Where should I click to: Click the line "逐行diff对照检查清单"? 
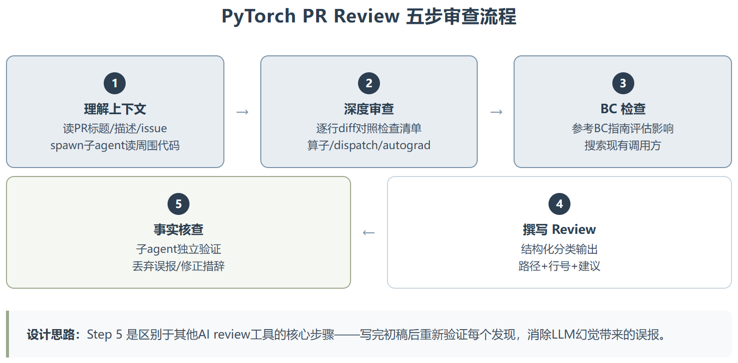(x=369, y=128)
